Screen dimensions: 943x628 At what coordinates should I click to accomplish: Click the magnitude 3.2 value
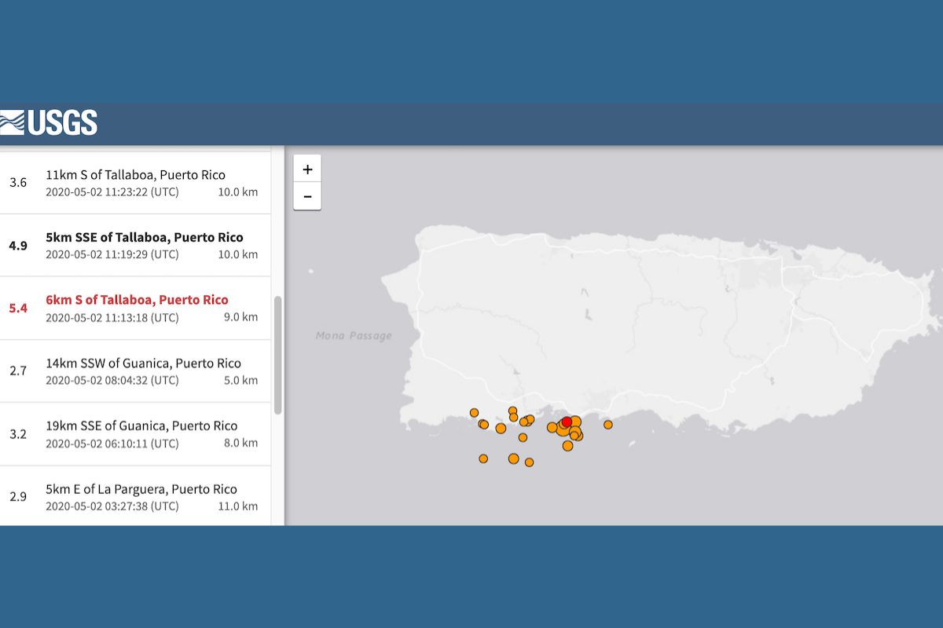pyautogui.click(x=18, y=434)
